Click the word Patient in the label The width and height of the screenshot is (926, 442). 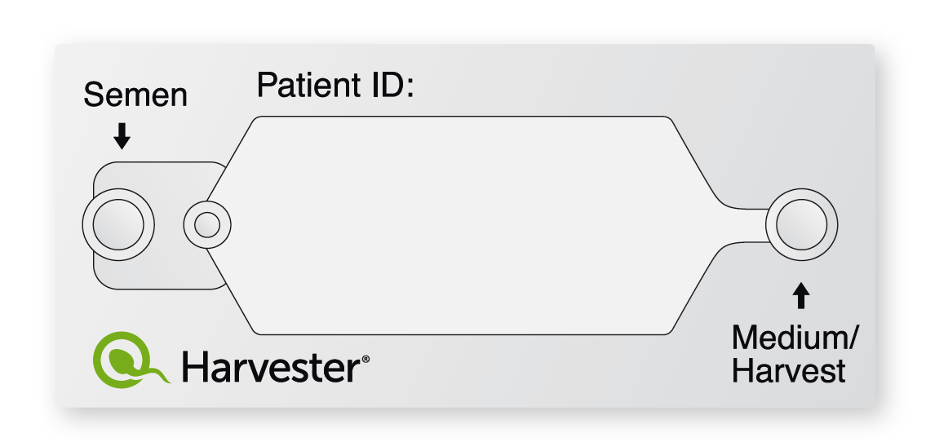309,85
